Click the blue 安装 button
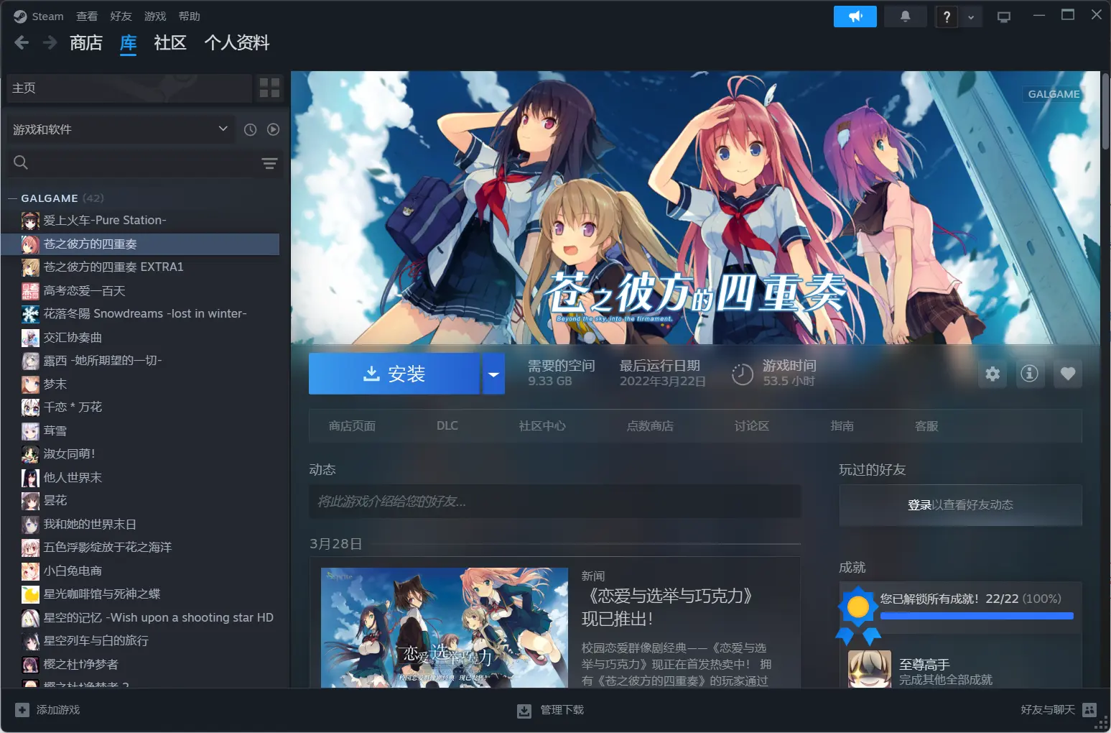This screenshot has width=1111, height=733. [394, 374]
